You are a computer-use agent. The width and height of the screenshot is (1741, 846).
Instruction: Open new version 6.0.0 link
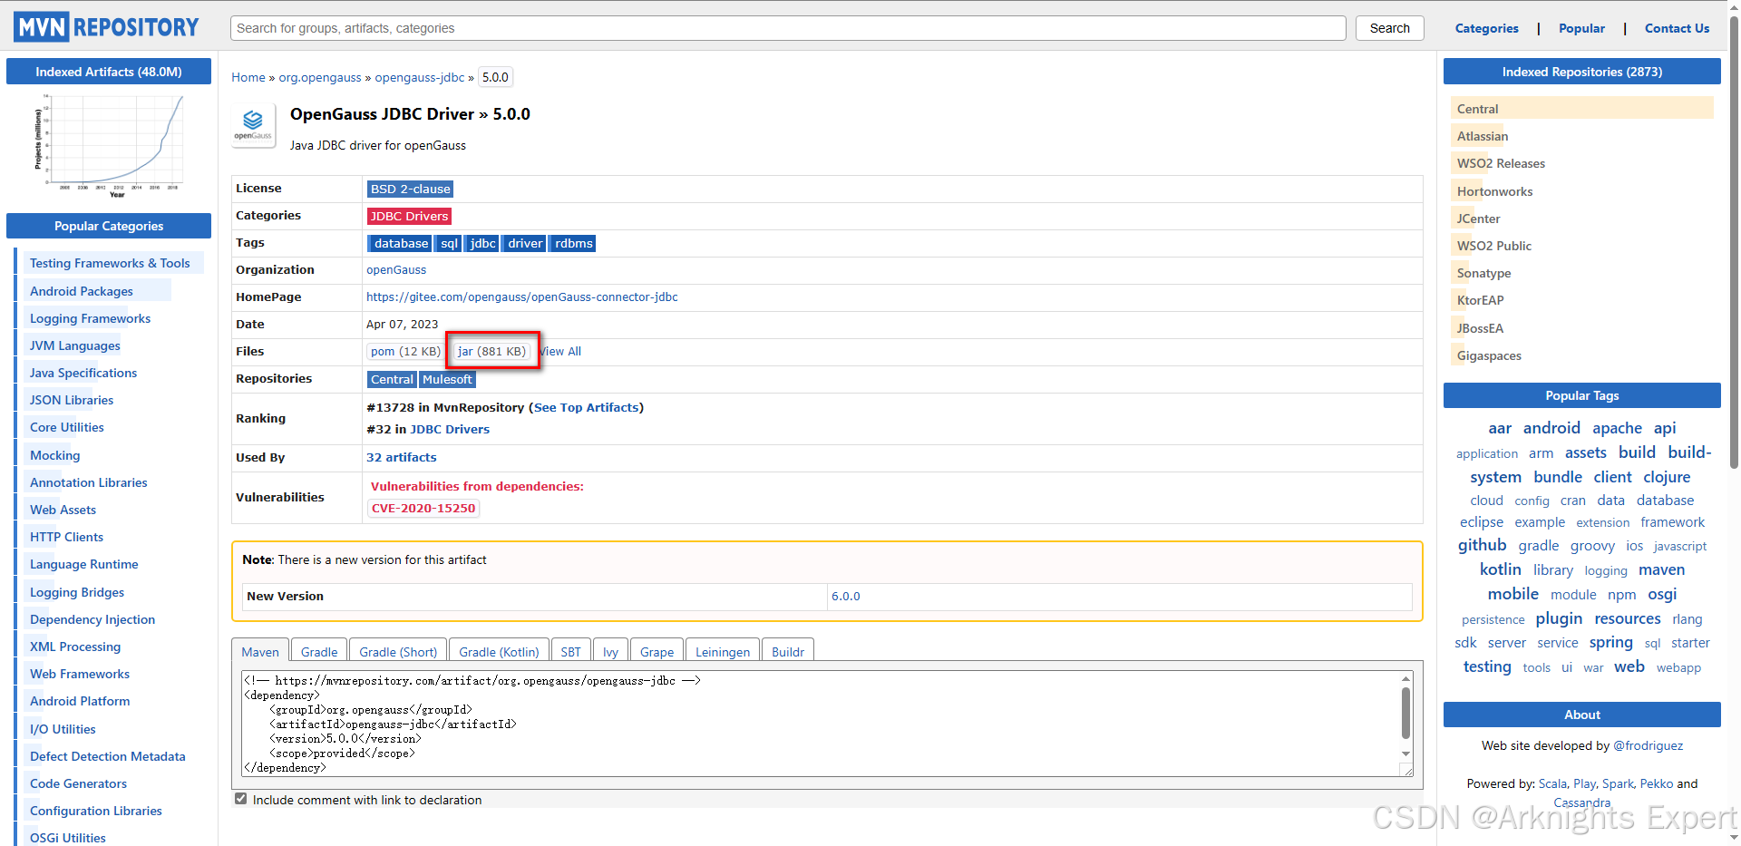click(x=845, y=596)
